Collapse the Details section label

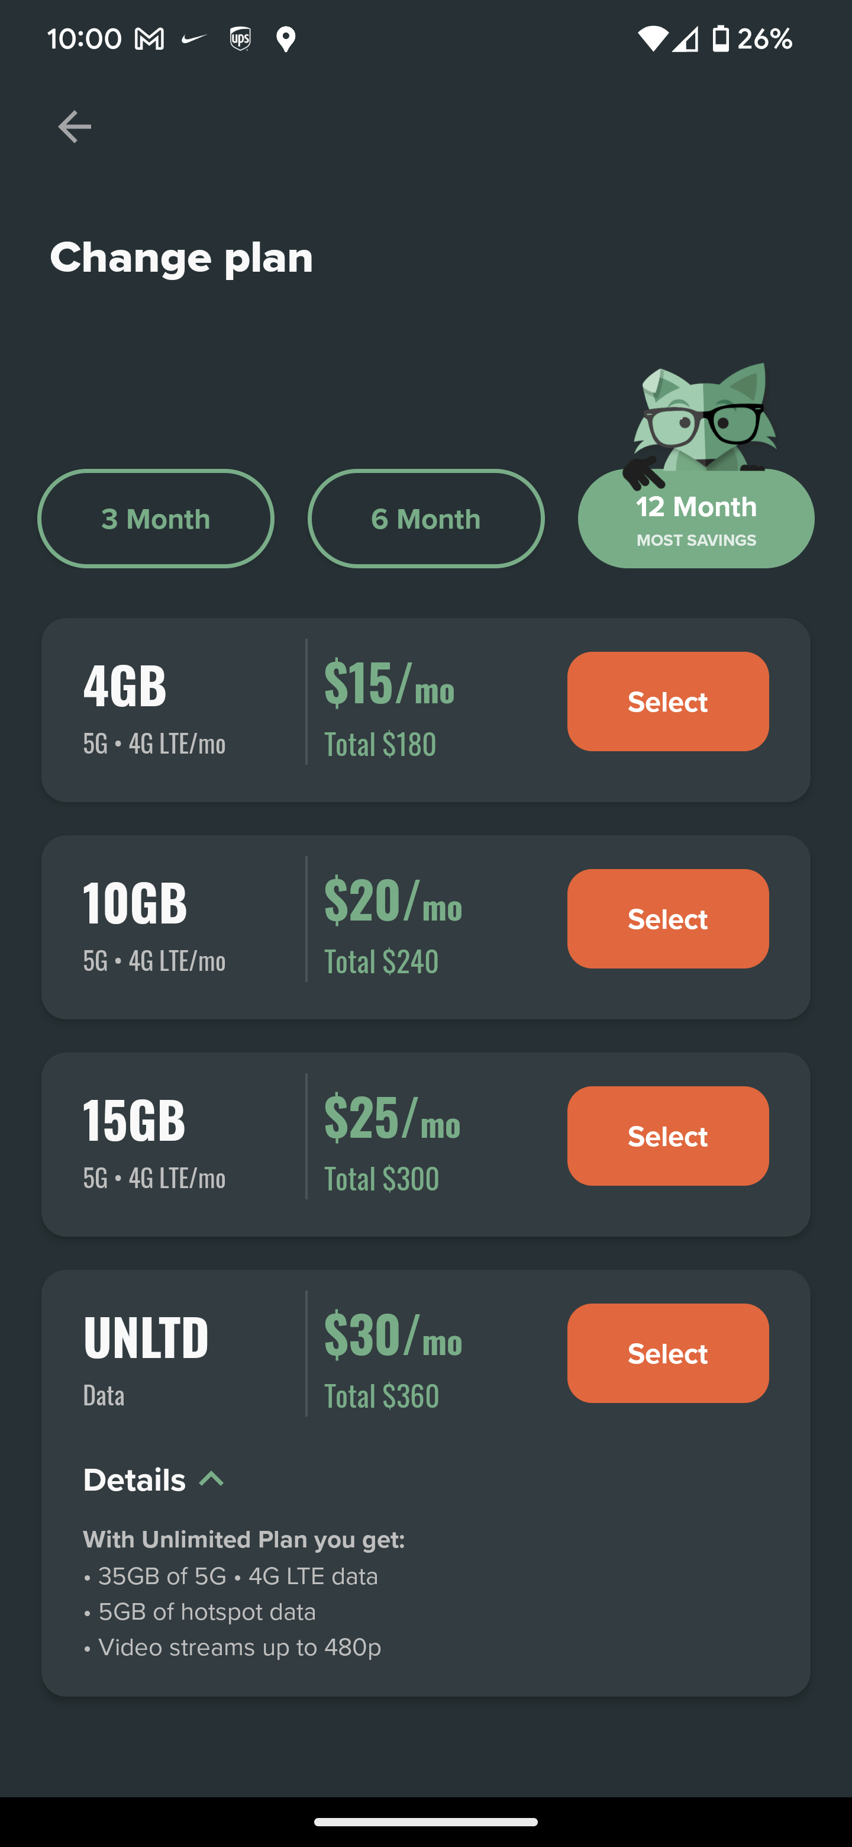coord(134,1480)
